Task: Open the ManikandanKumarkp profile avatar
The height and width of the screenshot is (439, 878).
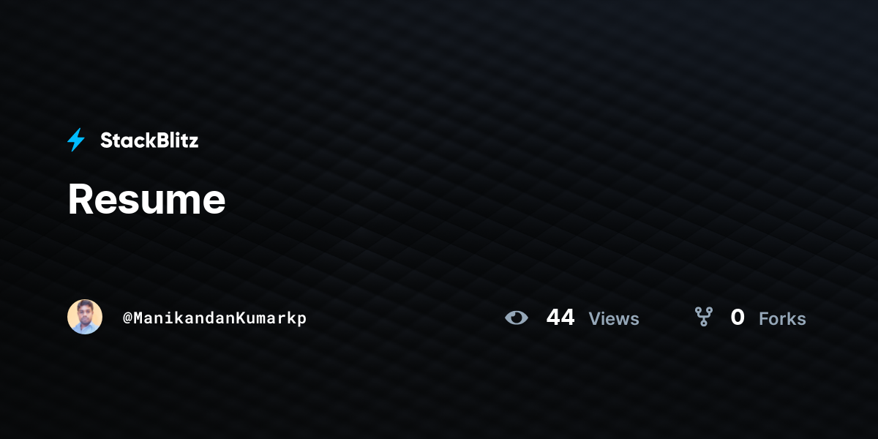Action: (x=85, y=317)
